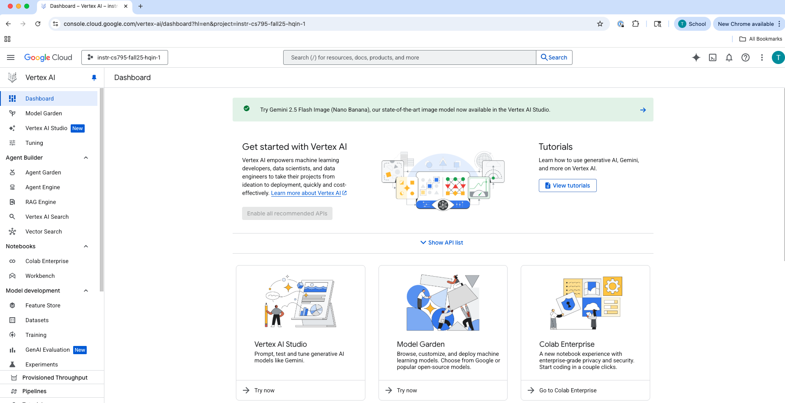Screen dimensions: 785x403
Task: Unpin Vertex AI with the pin icon
Action: (94, 78)
